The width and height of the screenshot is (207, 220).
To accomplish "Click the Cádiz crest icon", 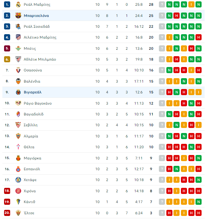I will click(x=18, y=202).
